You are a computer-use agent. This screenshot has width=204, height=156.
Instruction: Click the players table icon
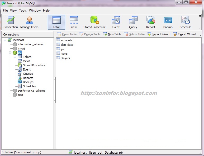(x=58, y=58)
